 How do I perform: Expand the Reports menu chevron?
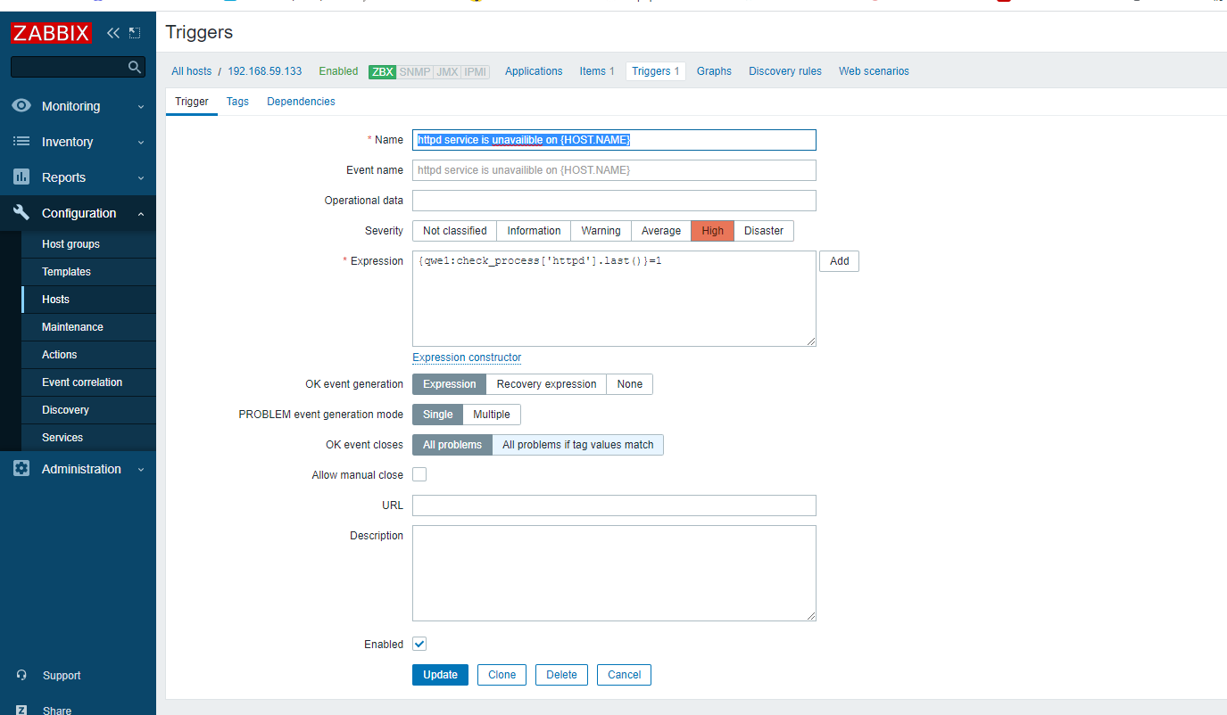(141, 178)
